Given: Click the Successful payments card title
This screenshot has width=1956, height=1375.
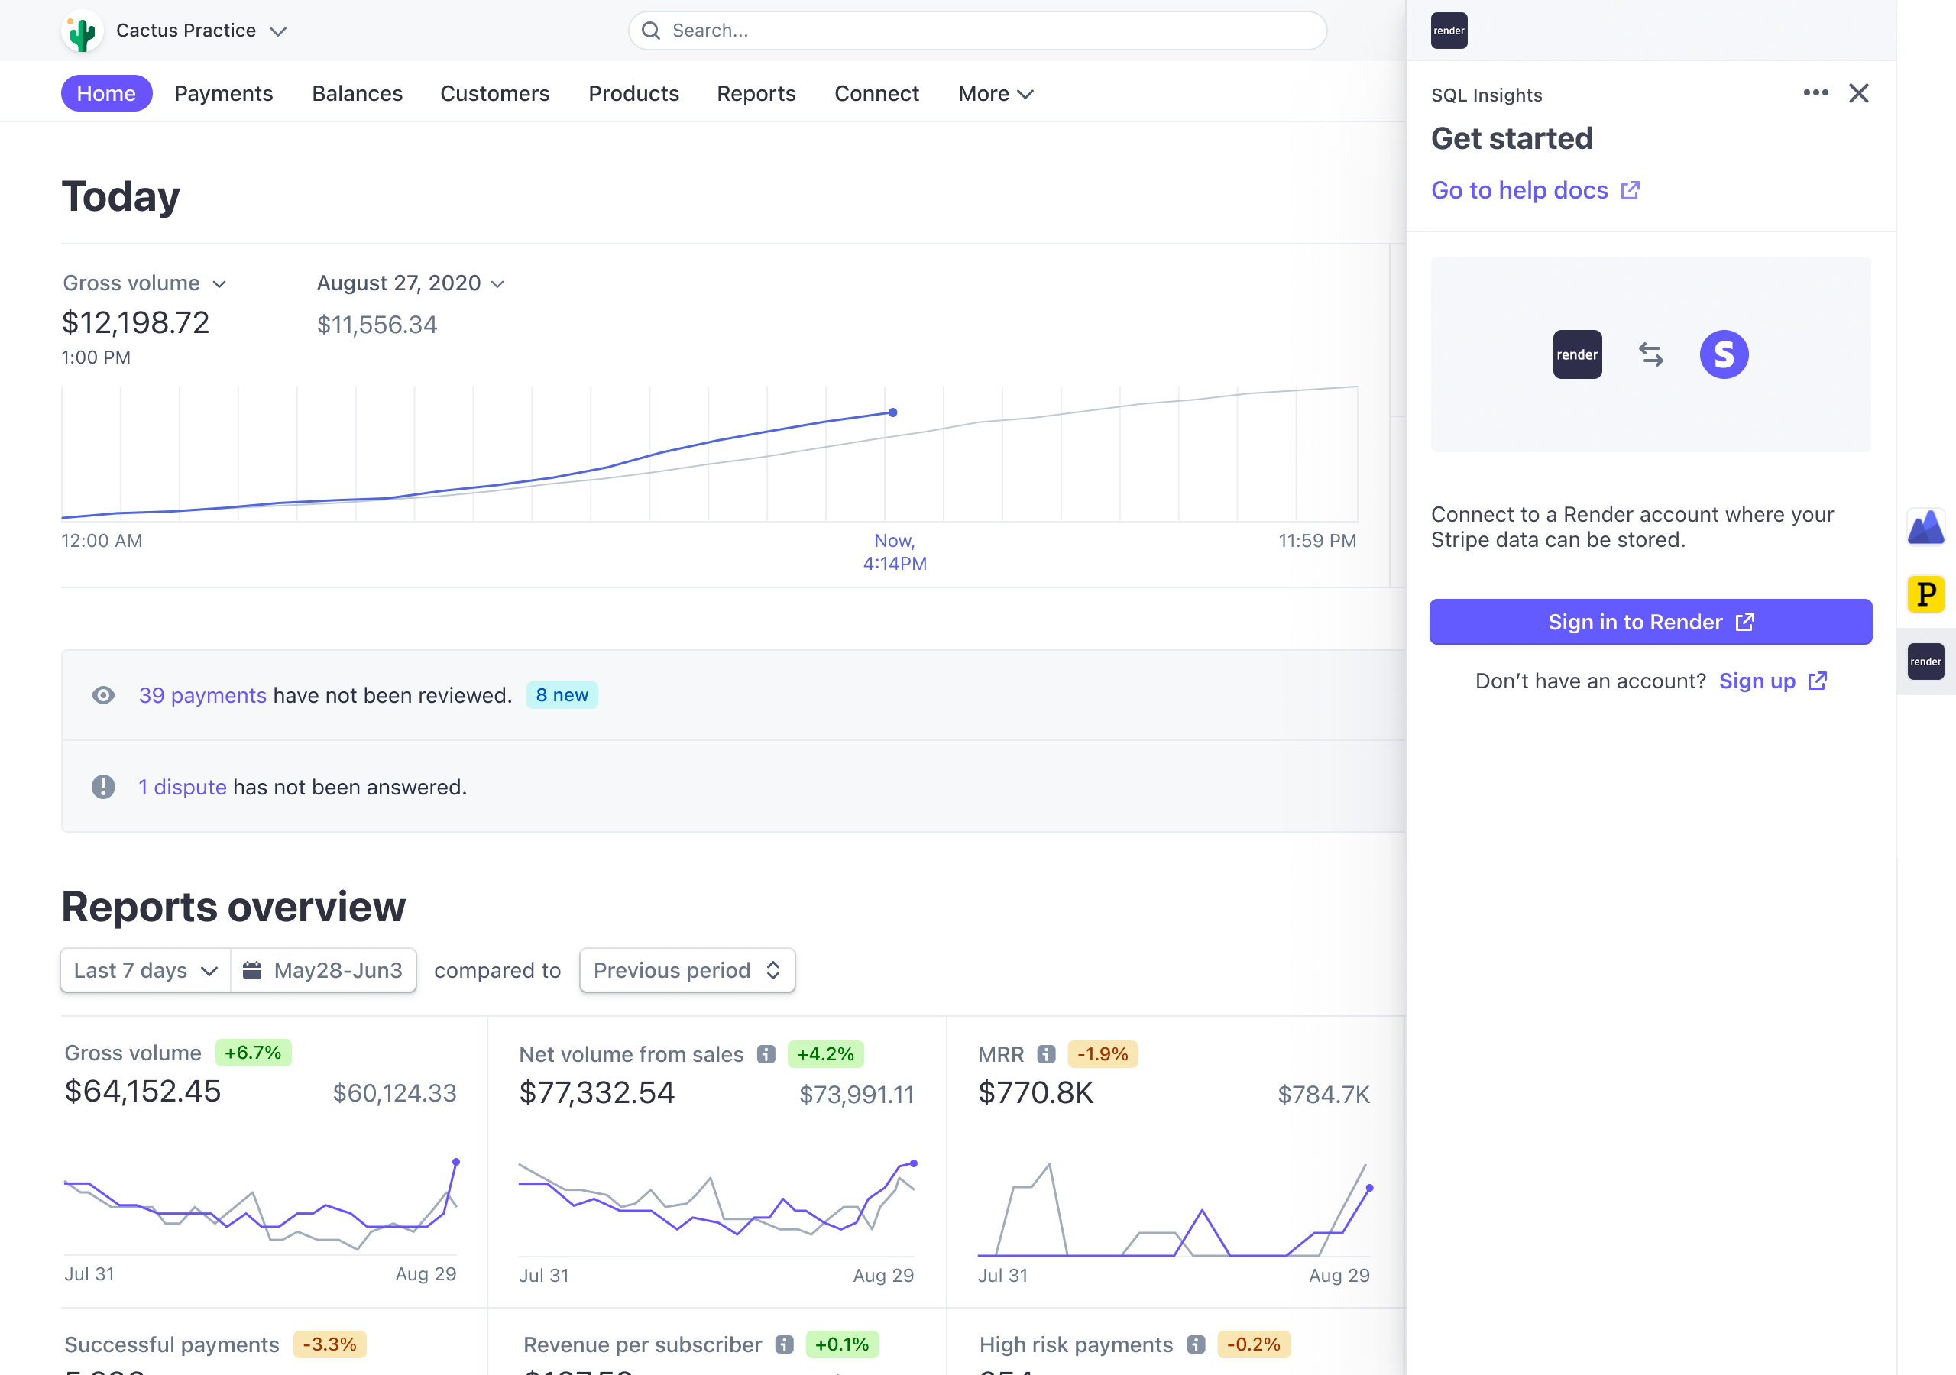Looking at the screenshot, I should [x=172, y=1344].
